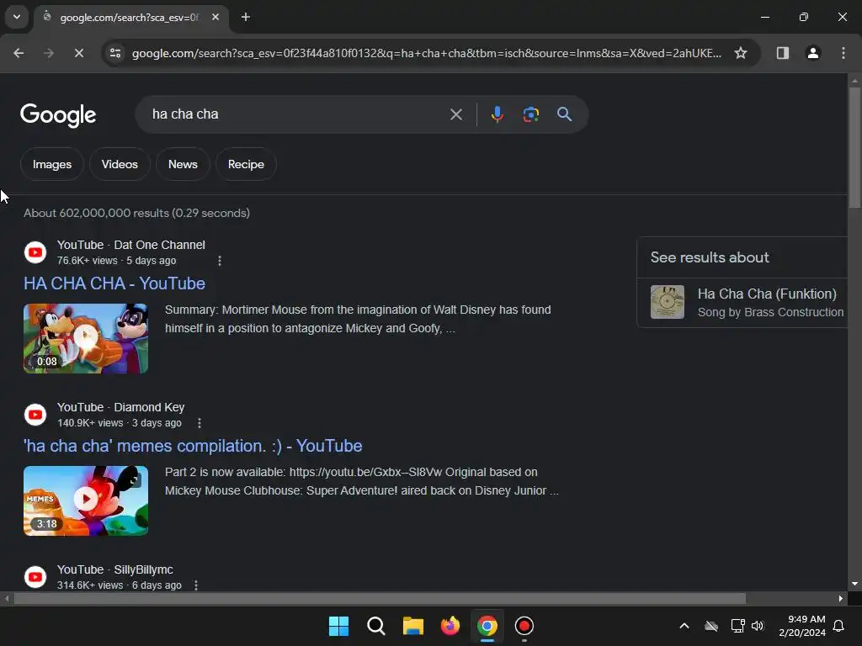The image size is (862, 646).
Task: Go to Google home via the logo
Action: 58,115
